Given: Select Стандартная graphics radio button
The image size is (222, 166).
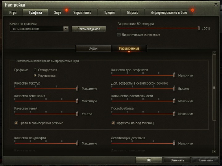Looking at the screenshot, I should point(35,70).
